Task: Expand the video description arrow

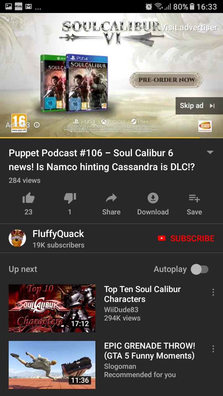Action: tap(210, 152)
